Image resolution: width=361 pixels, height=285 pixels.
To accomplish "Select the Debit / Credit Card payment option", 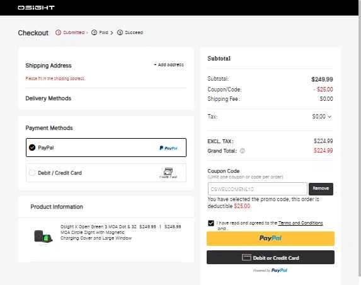I will click(106, 173).
